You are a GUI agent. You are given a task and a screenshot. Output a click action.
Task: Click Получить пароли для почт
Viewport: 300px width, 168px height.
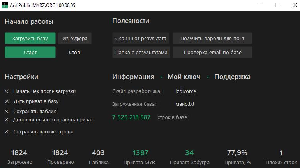(x=212, y=38)
